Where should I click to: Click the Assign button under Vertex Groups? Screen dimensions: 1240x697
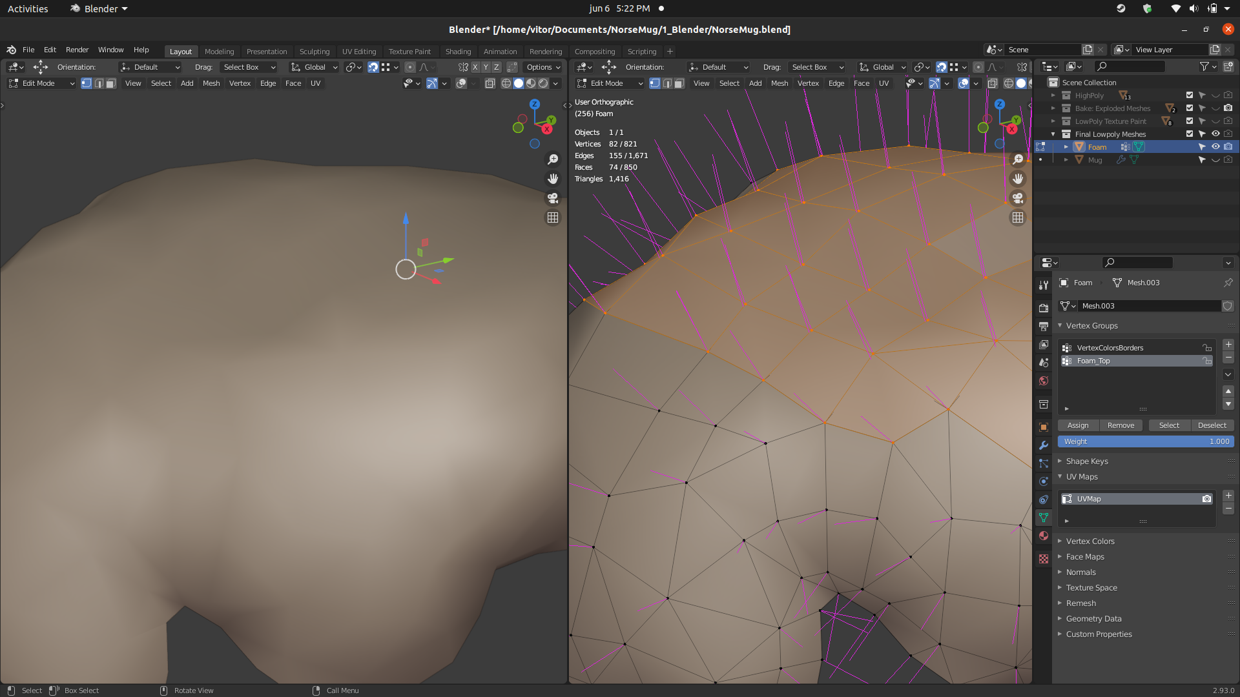(x=1077, y=425)
